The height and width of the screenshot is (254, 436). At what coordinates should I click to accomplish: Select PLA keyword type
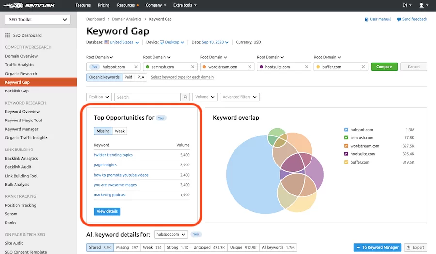tap(141, 77)
